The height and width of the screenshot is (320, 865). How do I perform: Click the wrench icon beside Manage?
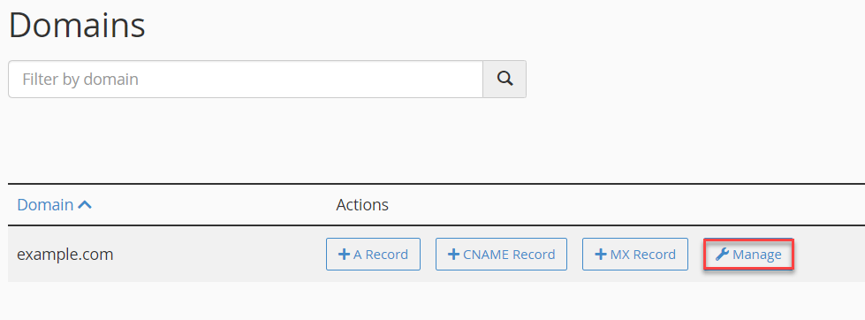pyautogui.click(x=722, y=255)
